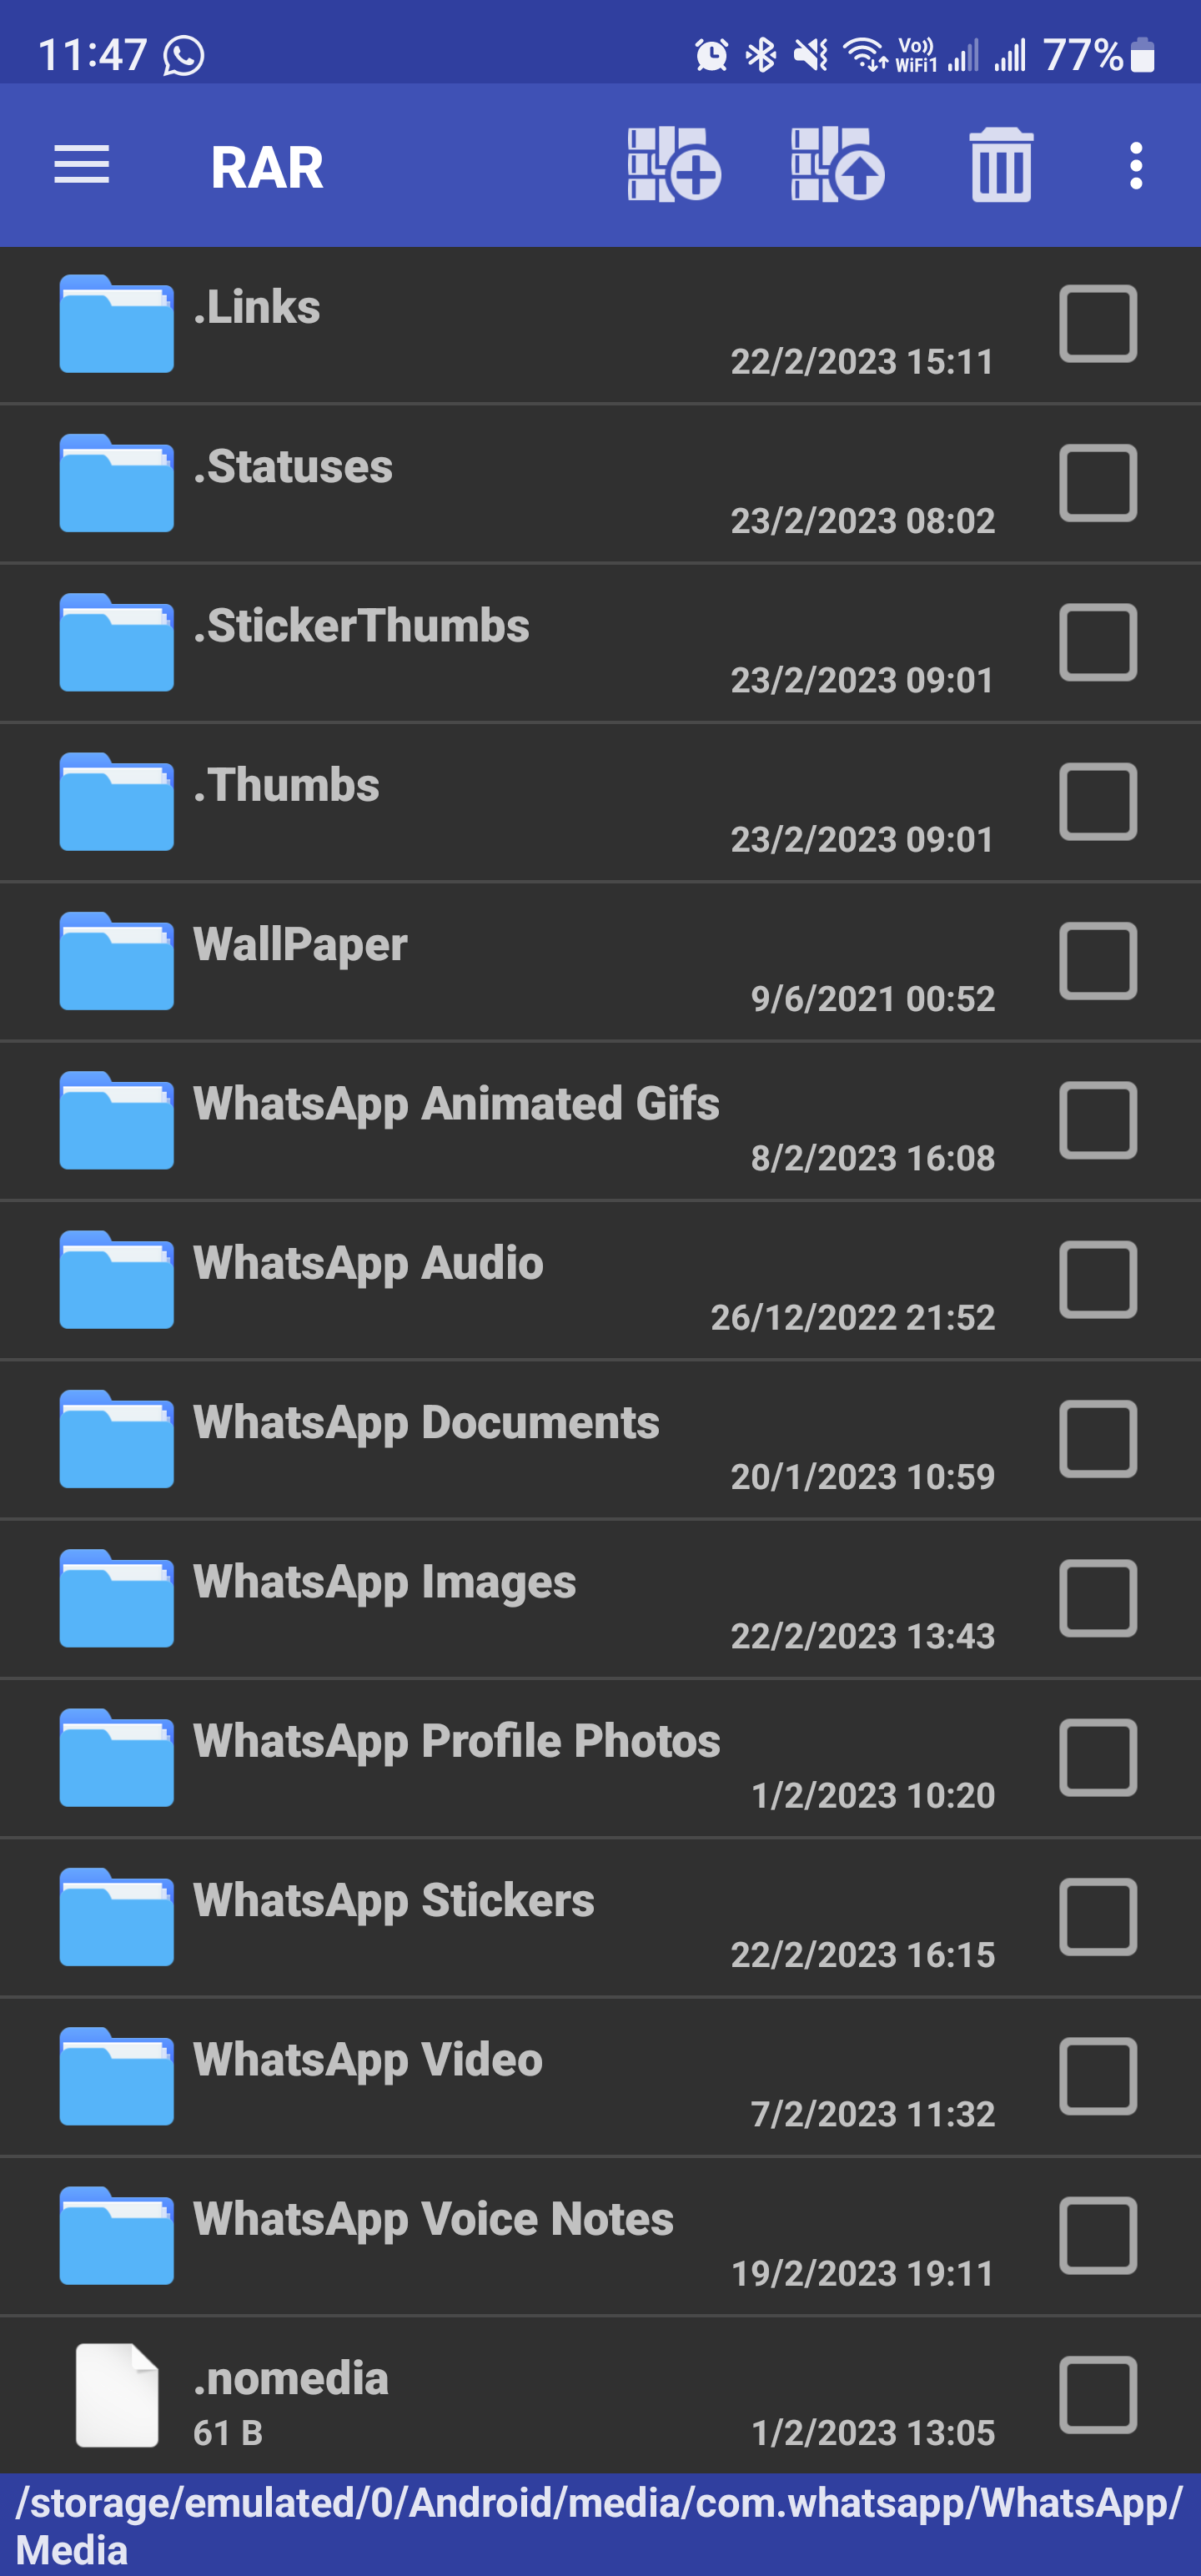The image size is (1201, 2576).
Task: Tap the WallPaper folder icon
Action: point(116,960)
